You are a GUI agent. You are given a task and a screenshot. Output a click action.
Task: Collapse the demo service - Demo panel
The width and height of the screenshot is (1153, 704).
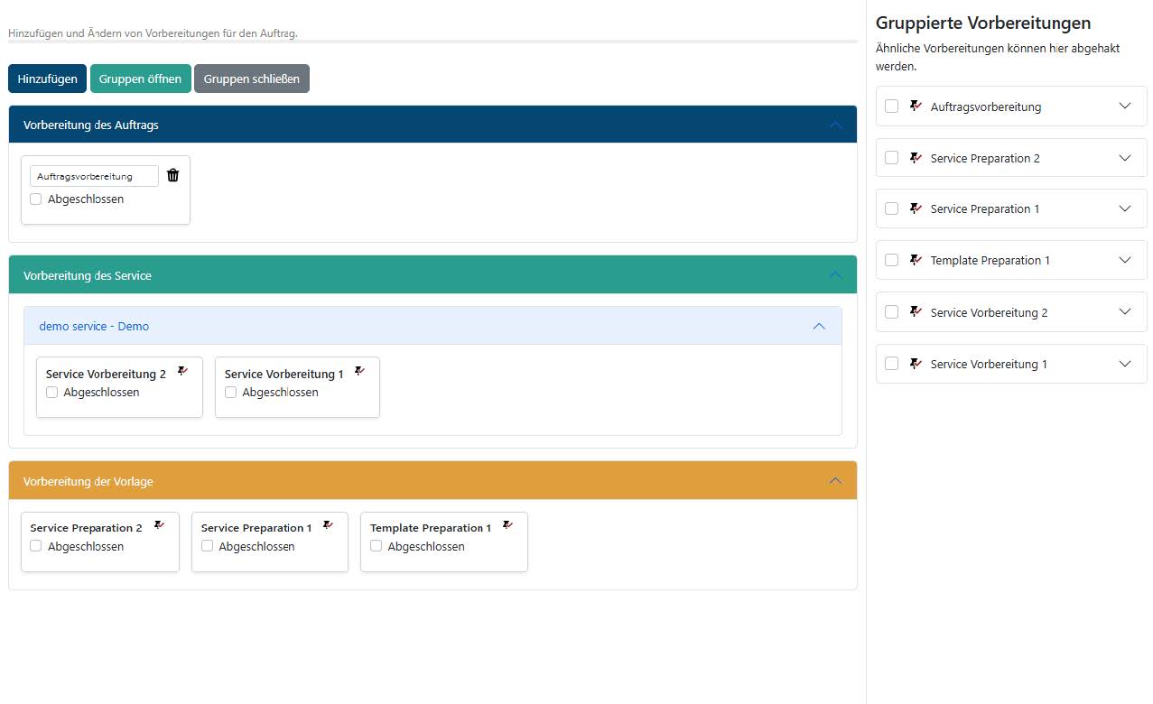pos(819,326)
